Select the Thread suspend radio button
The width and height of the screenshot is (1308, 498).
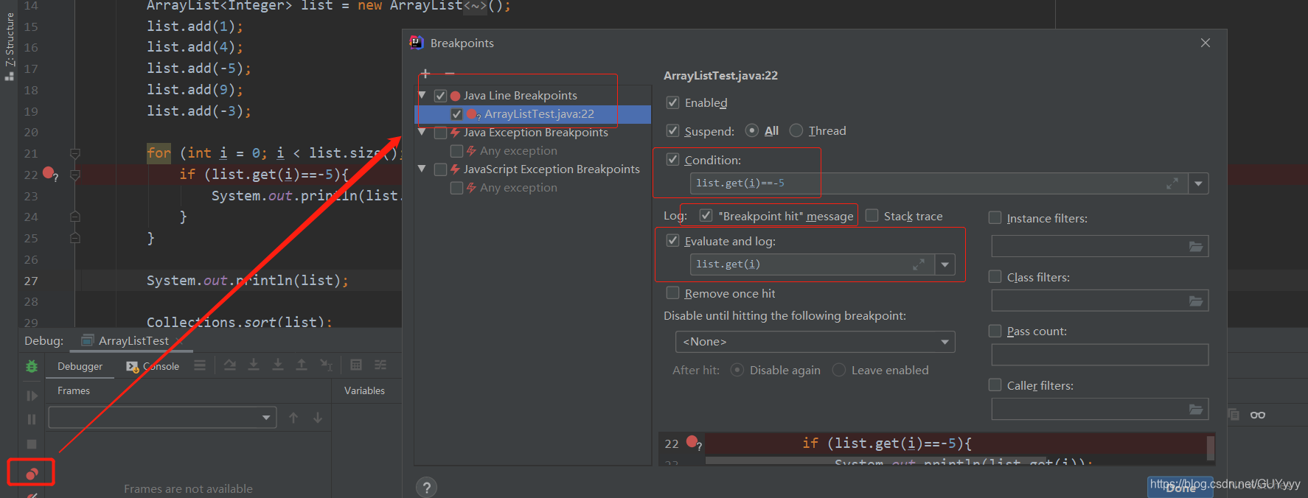point(796,130)
